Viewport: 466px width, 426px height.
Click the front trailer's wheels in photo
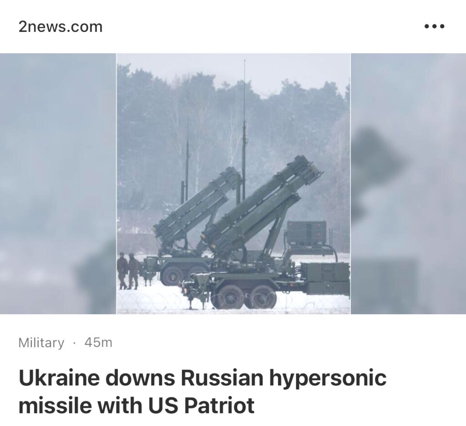pyautogui.click(x=244, y=297)
